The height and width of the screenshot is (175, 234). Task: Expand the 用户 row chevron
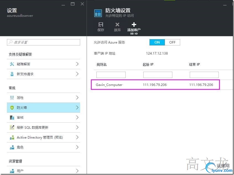click(x=77, y=171)
